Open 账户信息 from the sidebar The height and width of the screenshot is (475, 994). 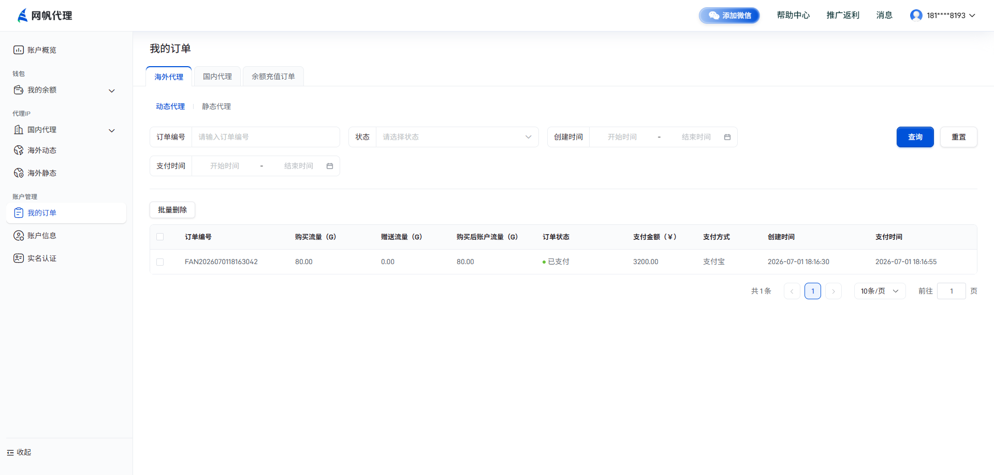click(x=41, y=236)
